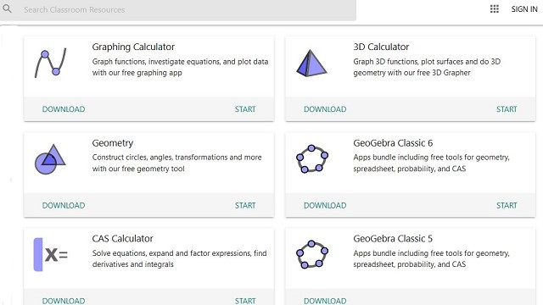
Task: Click the Geometry circle-triangle icon
Action: (x=50, y=159)
